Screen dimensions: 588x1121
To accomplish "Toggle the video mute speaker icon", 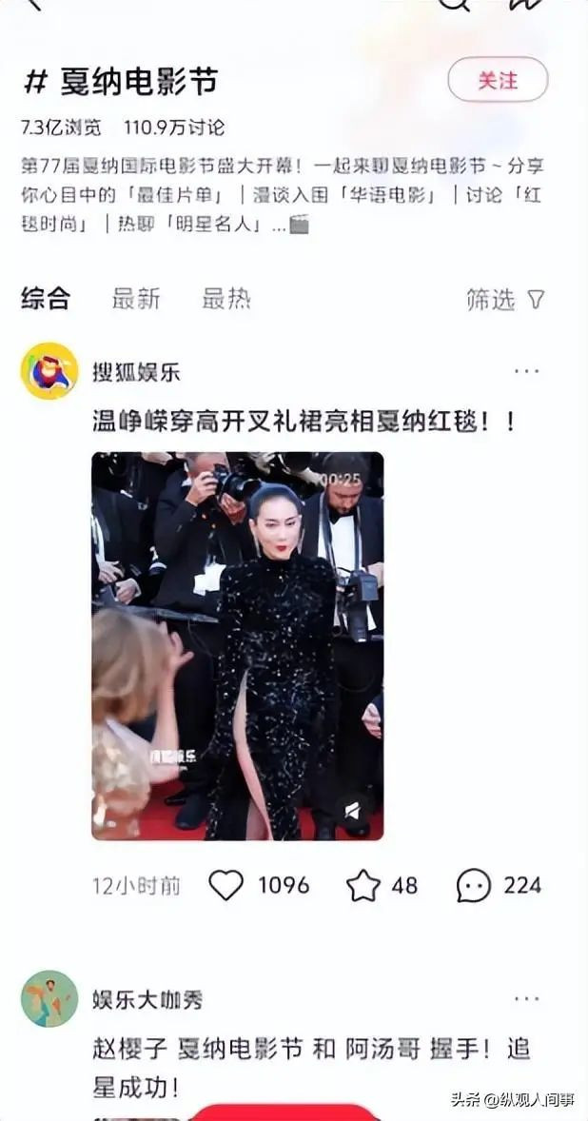I will tap(352, 811).
